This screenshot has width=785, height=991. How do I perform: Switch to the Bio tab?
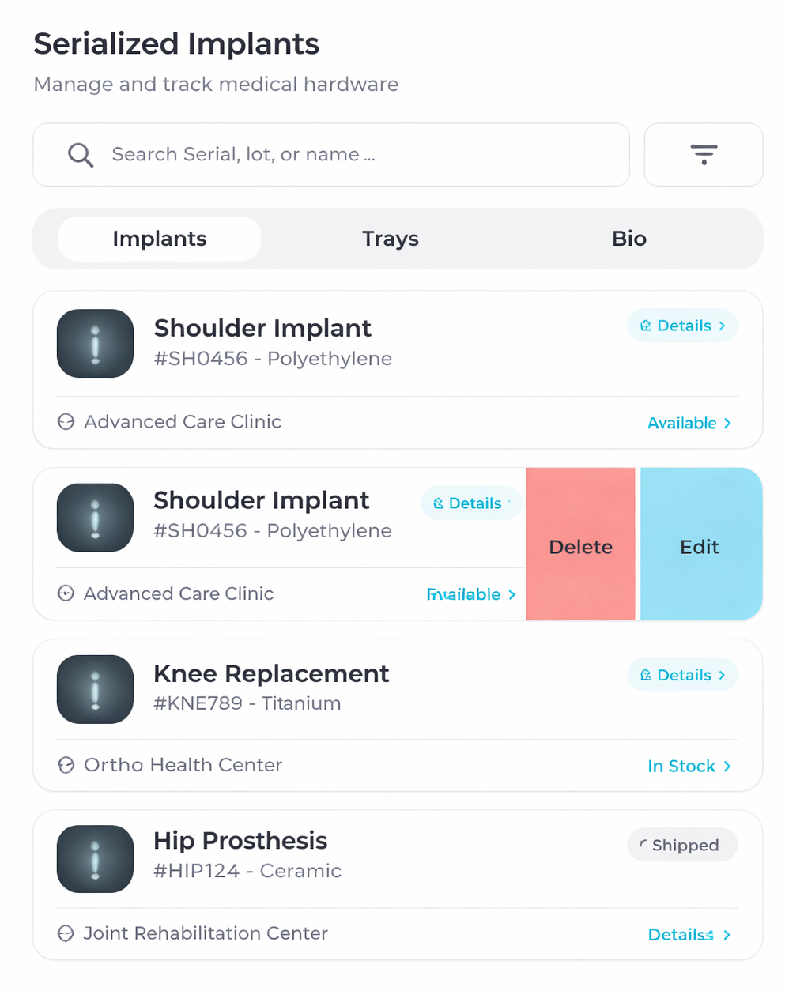[628, 239]
